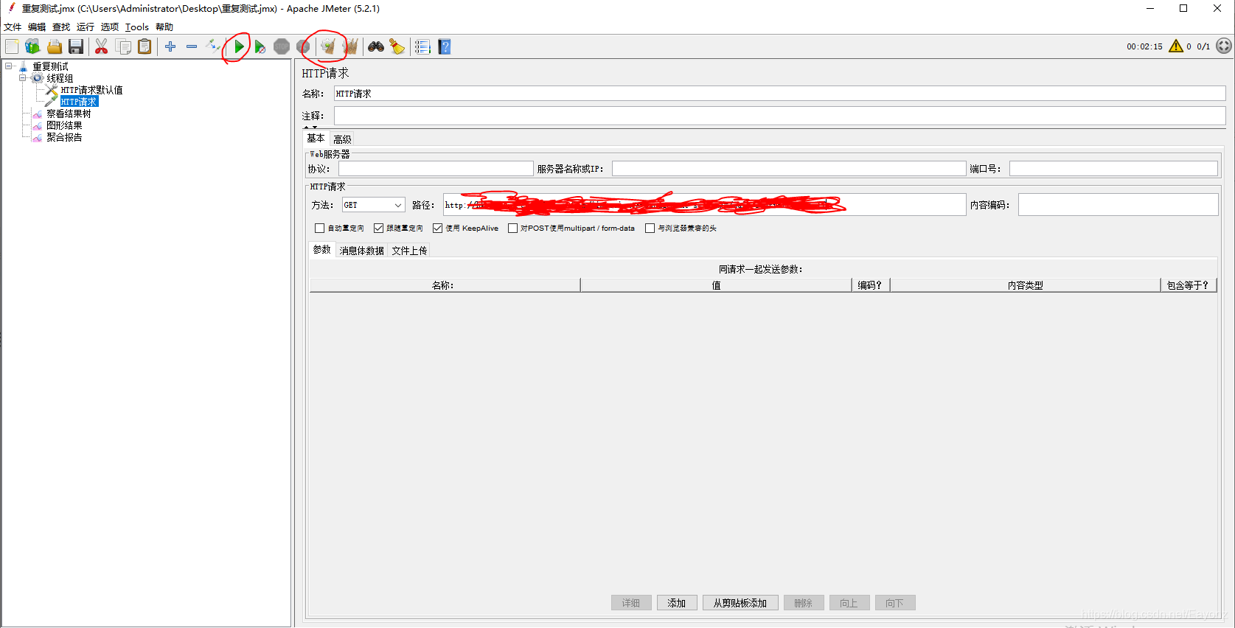Viewport: 1235px width, 628px height.
Task: Select HTTP请求默认值 in the tree
Action: point(91,90)
